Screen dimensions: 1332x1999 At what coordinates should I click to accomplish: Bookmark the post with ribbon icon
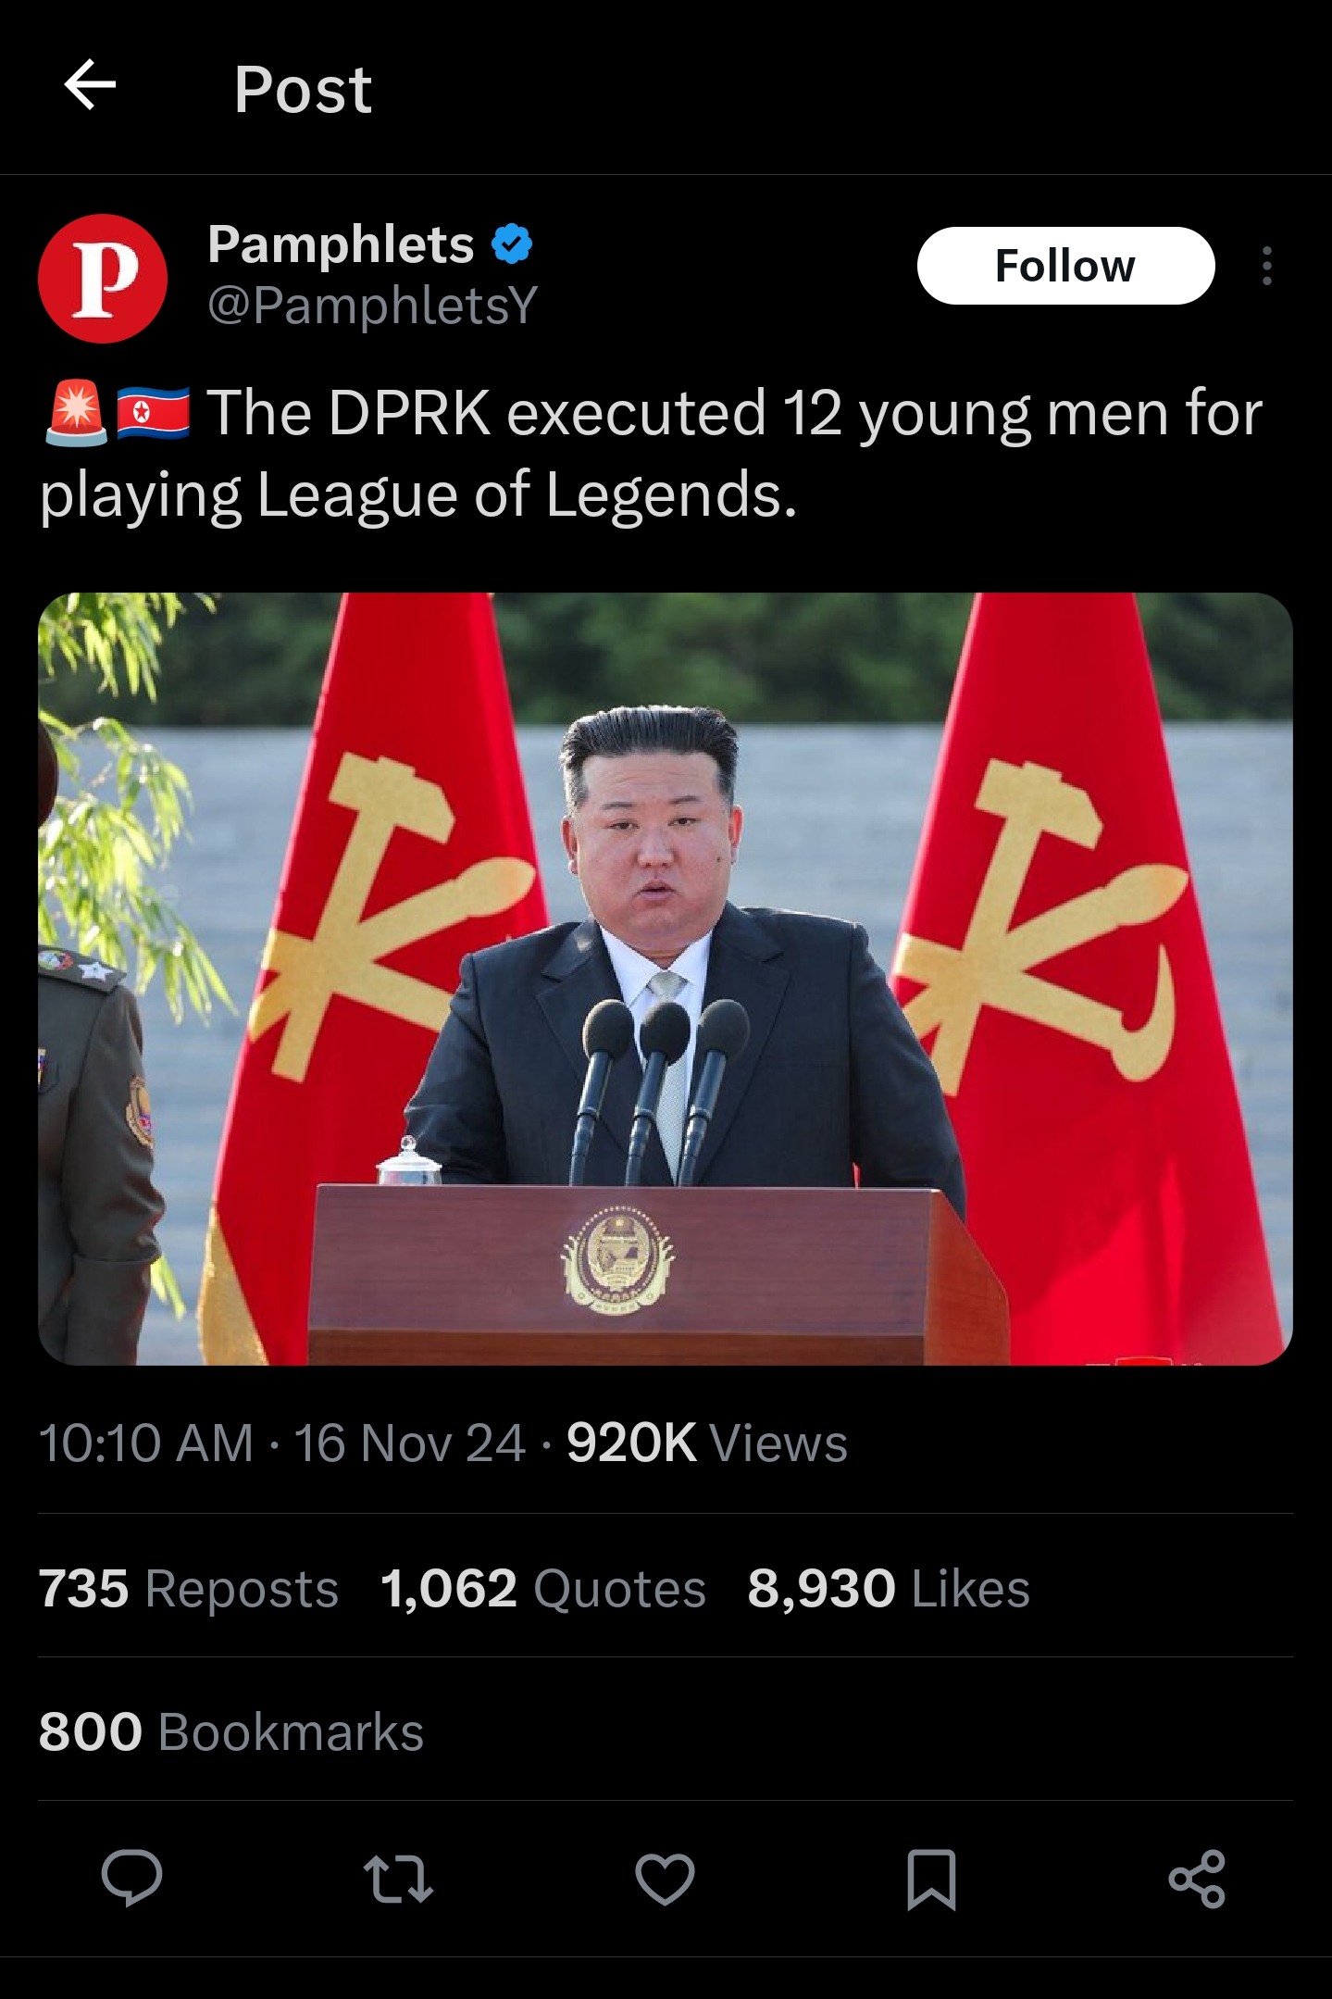point(931,1879)
